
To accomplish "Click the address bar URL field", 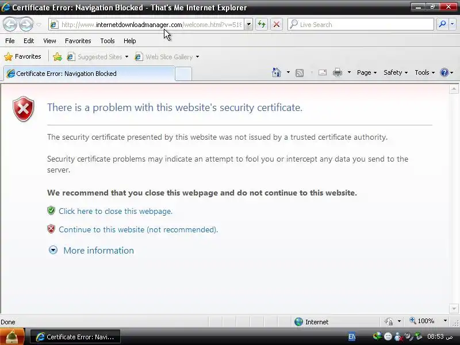I will point(147,25).
